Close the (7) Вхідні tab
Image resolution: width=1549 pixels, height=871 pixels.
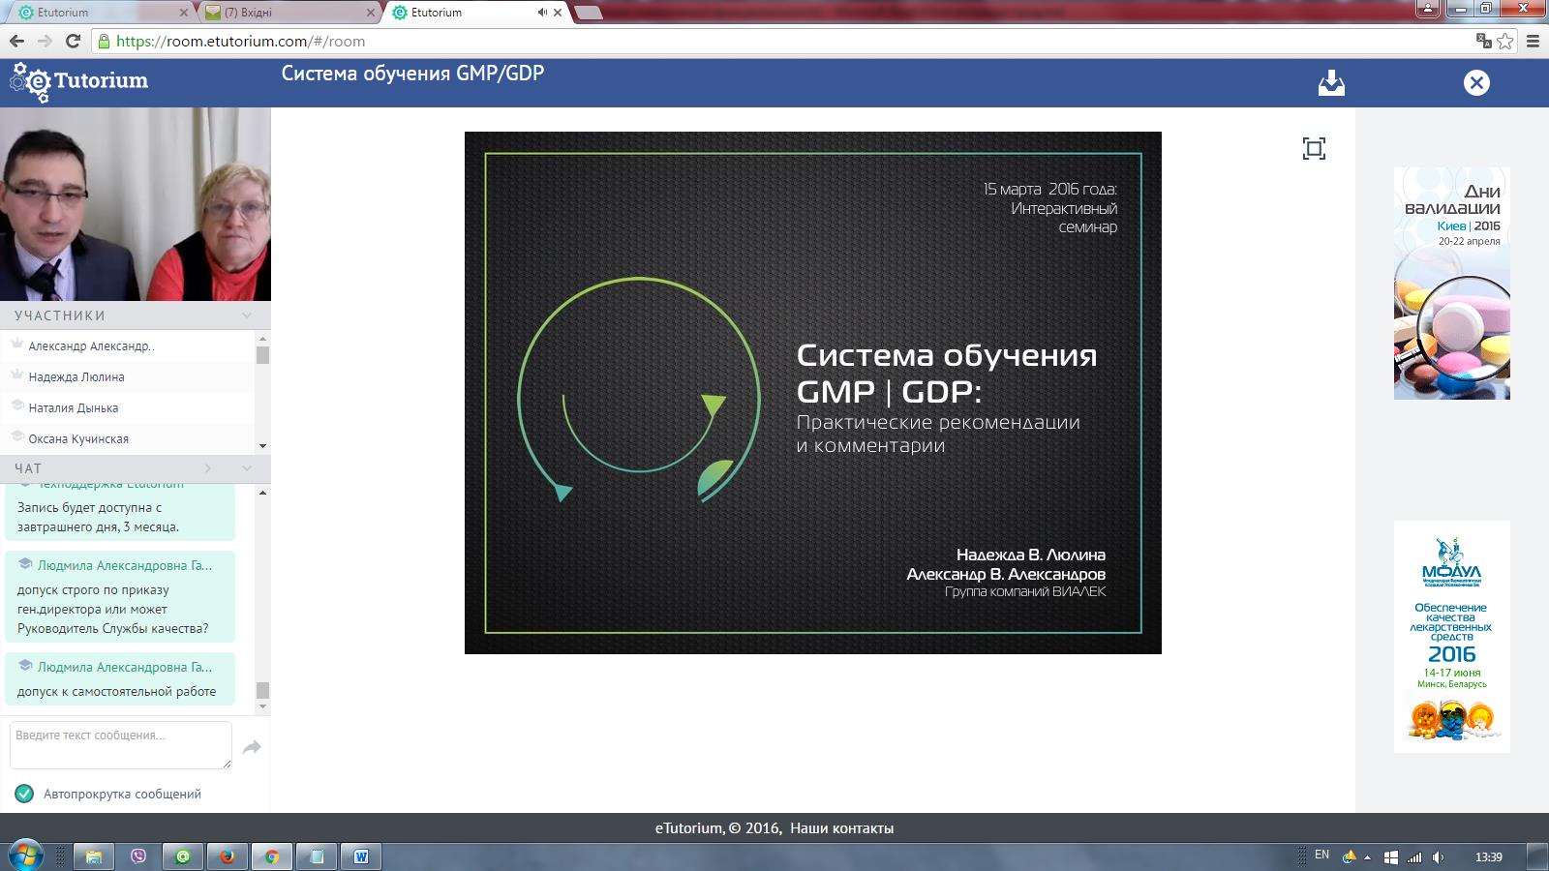369,13
